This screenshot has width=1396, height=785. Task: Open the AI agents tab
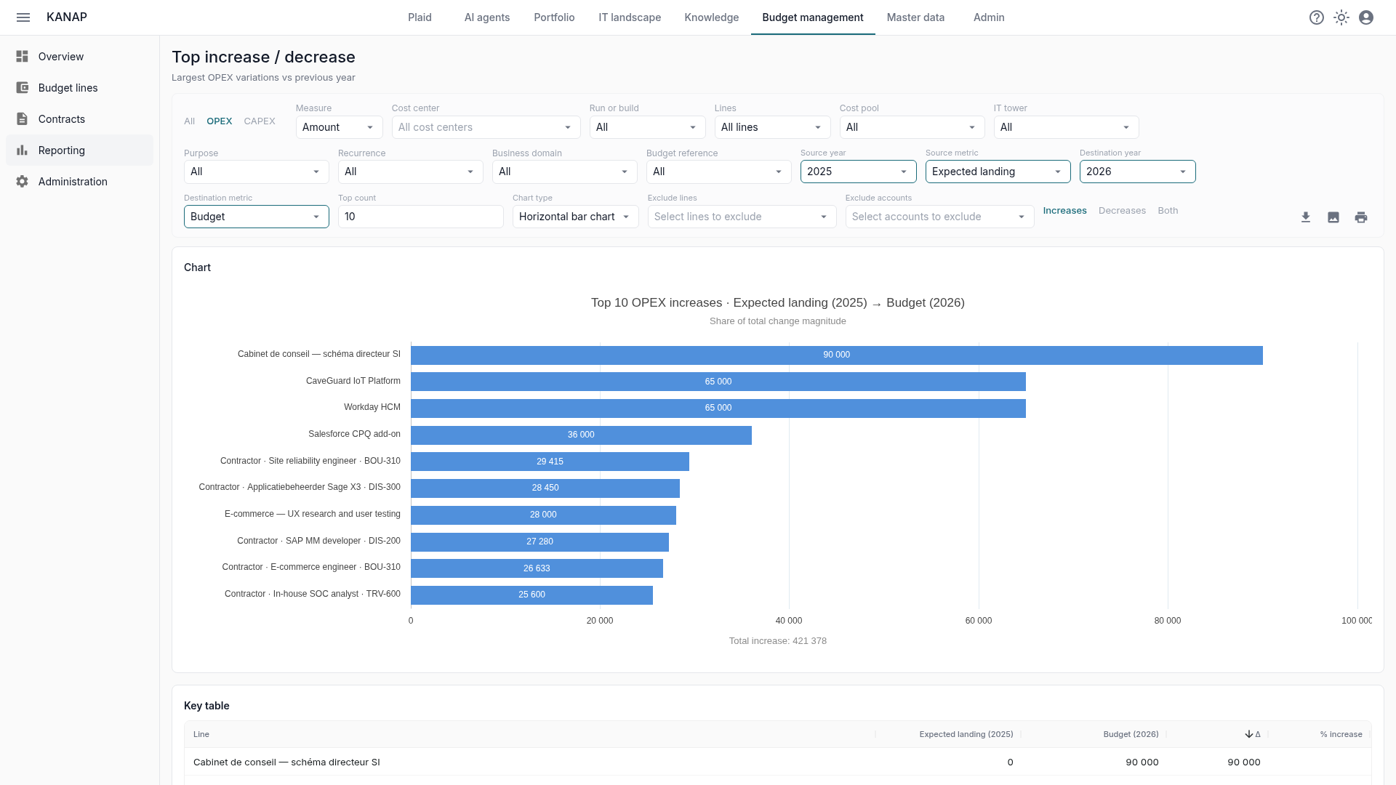(x=487, y=17)
